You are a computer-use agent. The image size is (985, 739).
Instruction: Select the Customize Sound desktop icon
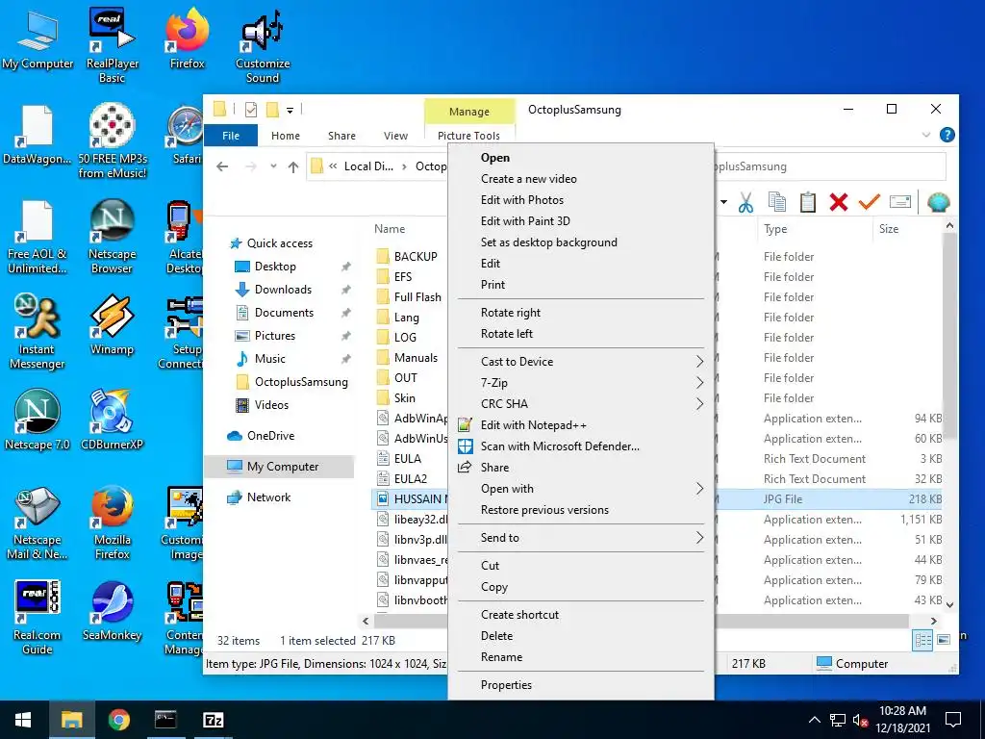(x=263, y=45)
